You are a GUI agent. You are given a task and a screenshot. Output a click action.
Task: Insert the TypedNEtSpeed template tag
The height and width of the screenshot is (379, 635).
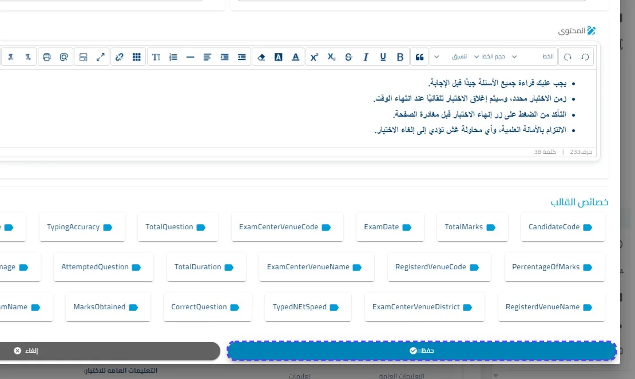click(x=308, y=307)
